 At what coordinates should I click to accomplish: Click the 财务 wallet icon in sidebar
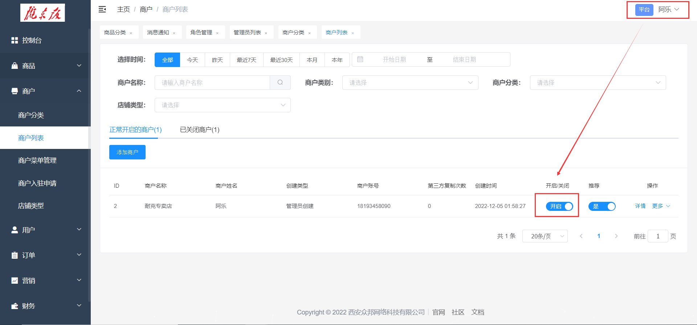point(15,306)
